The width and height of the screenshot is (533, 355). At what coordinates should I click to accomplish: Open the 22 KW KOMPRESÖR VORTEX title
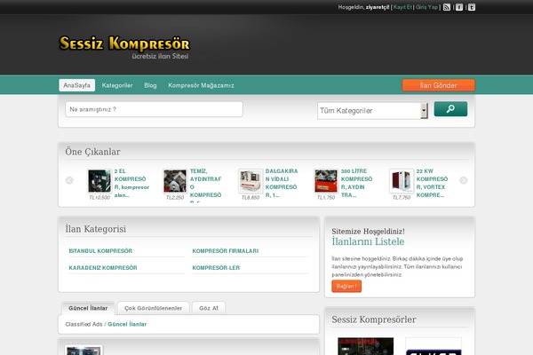tap(432, 183)
